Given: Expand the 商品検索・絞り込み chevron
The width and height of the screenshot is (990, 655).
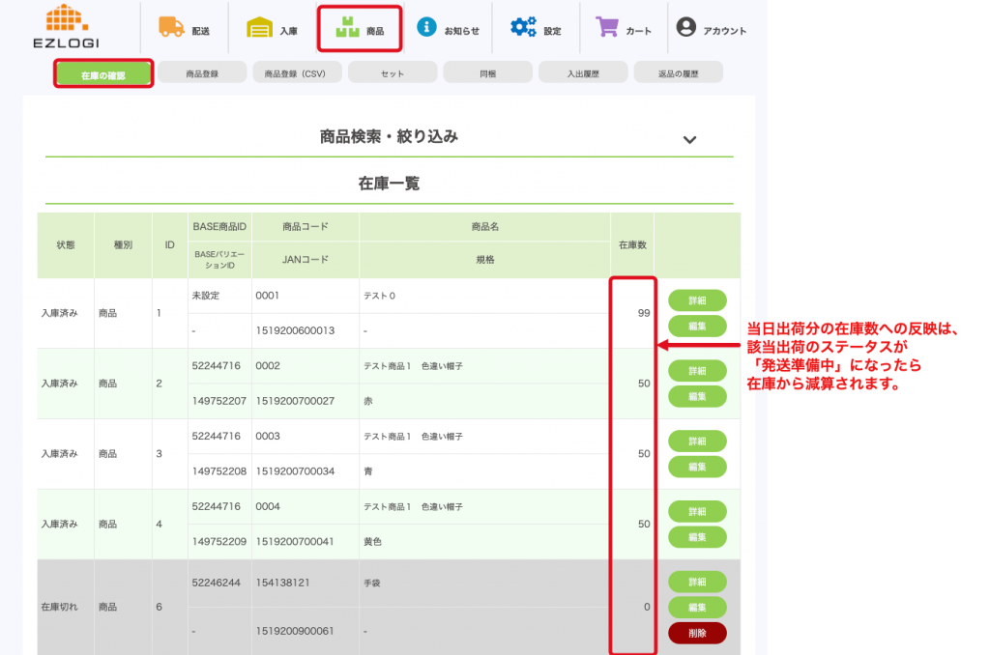Looking at the screenshot, I should pyautogui.click(x=689, y=139).
